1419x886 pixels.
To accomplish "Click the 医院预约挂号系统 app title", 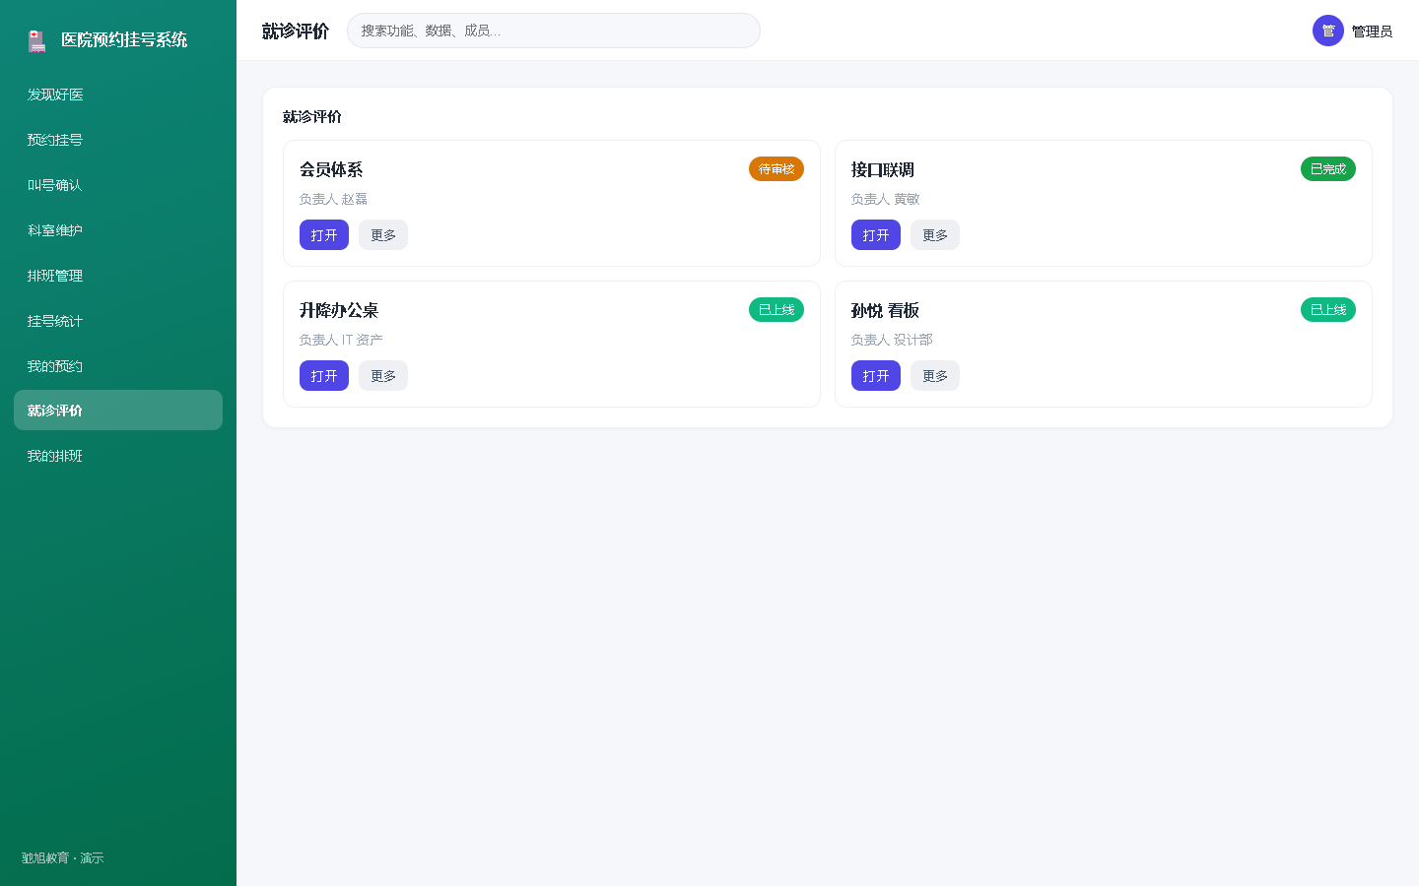I will pos(124,40).
